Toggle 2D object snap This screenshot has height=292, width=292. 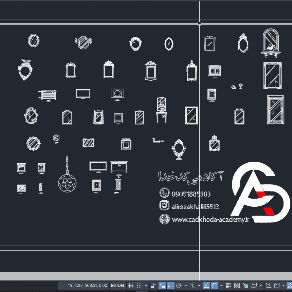pos(215,285)
